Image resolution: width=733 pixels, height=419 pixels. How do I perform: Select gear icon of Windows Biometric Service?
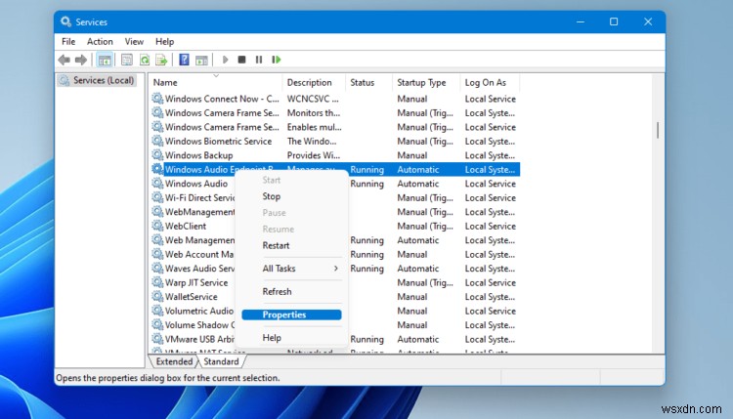[157, 141]
